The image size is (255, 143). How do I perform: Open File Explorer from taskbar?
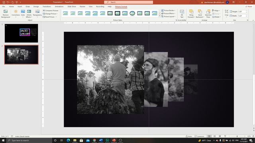pyautogui.click(x=75, y=140)
